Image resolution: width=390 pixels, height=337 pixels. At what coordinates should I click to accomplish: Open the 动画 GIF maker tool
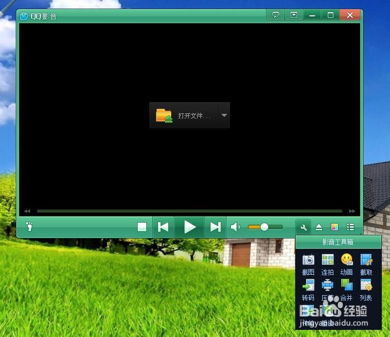tap(347, 264)
